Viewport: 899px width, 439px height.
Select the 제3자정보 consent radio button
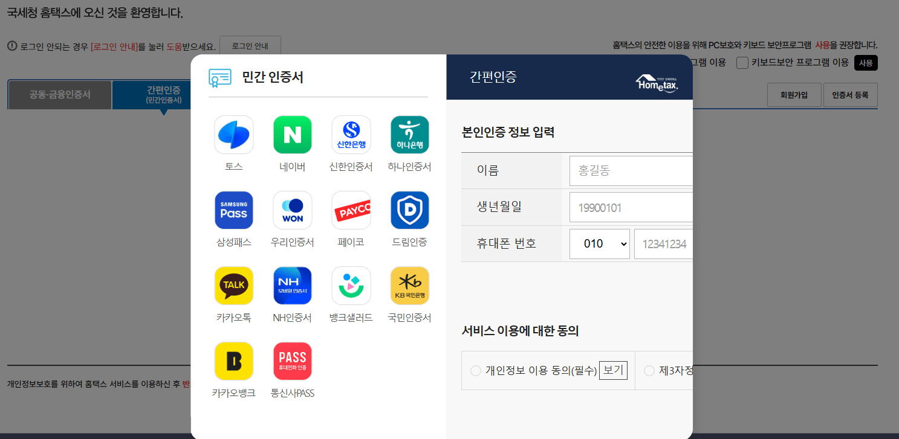point(649,371)
